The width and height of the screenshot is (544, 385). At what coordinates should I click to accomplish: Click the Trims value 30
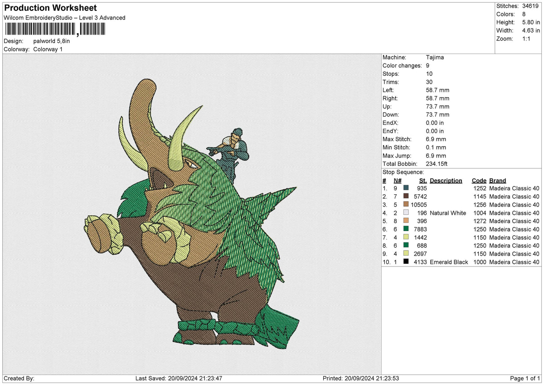coord(430,82)
